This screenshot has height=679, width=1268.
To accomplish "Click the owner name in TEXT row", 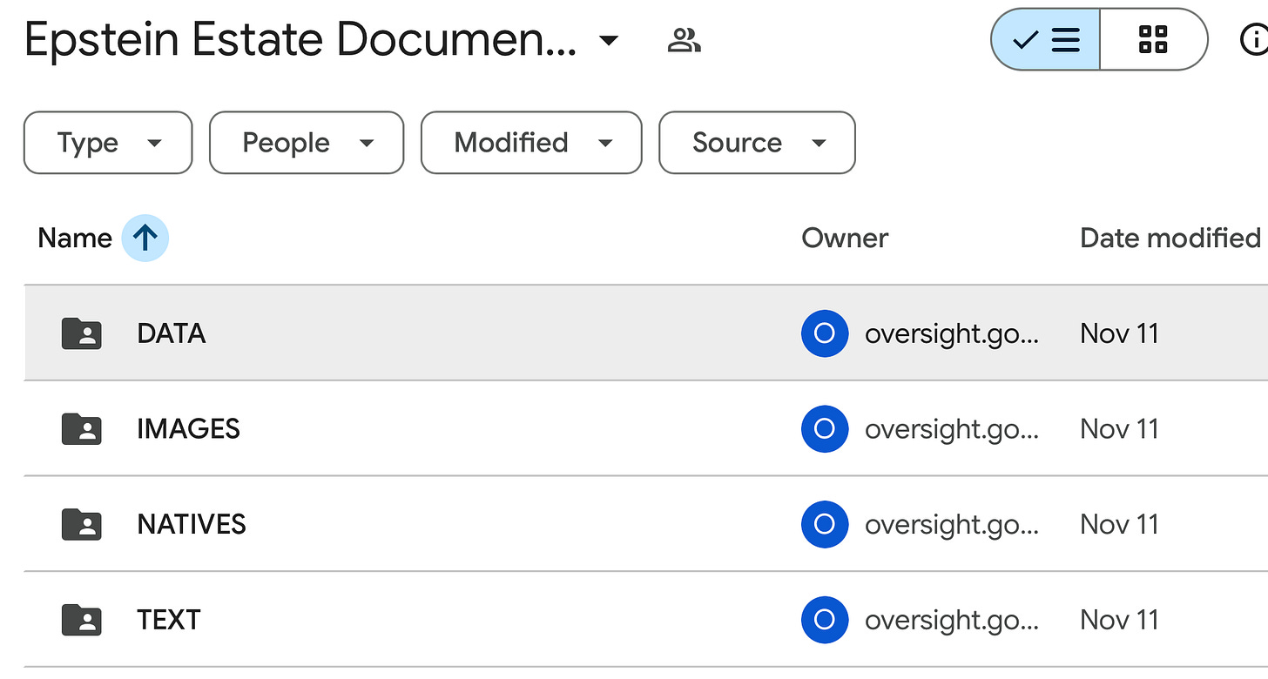I will click(952, 621).
